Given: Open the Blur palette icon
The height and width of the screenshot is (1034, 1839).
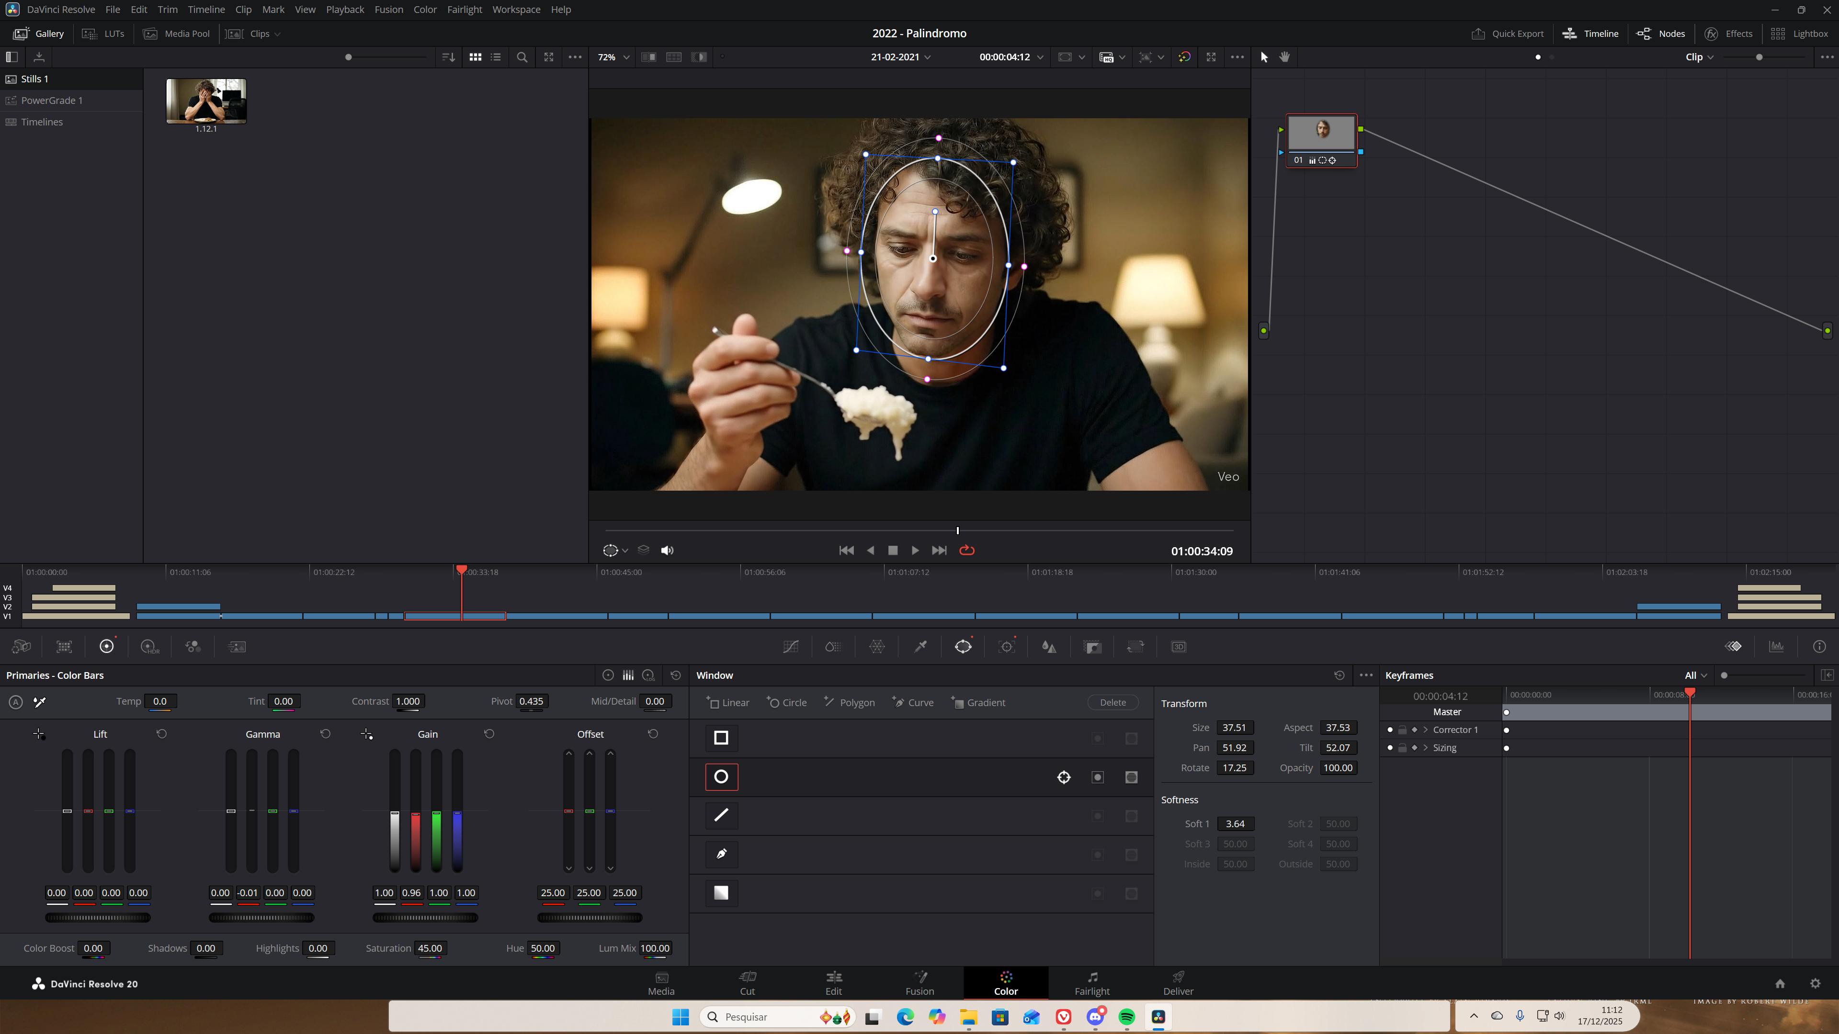Looking at the screenshot, I should [1049, 647].
